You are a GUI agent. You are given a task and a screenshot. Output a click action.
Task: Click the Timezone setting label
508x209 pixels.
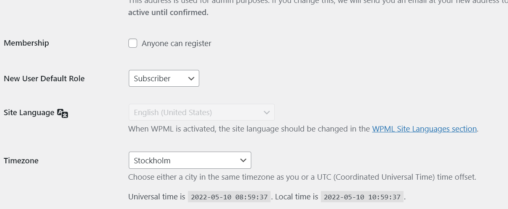tap(21, 161)
